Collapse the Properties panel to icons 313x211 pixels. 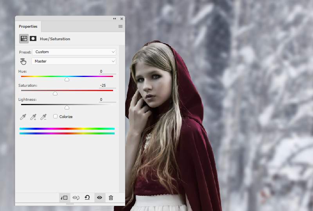pos(115,18)
